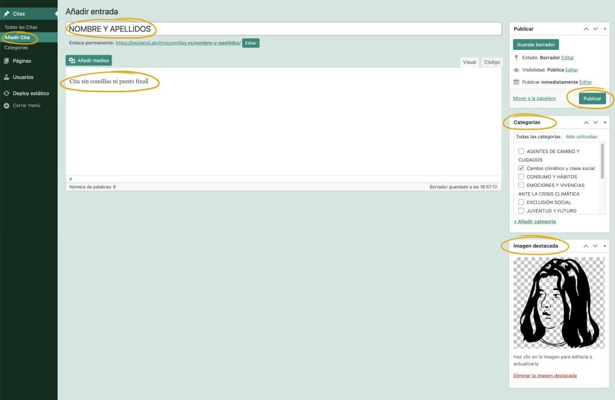
Task: Click the calendar icon beside Publicar inmediatamente
Action: pyautogui.click(x=516, y=82)
